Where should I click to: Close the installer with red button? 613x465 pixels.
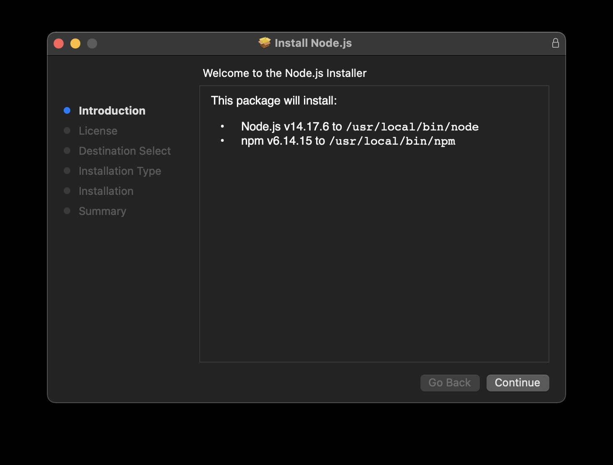59,43
